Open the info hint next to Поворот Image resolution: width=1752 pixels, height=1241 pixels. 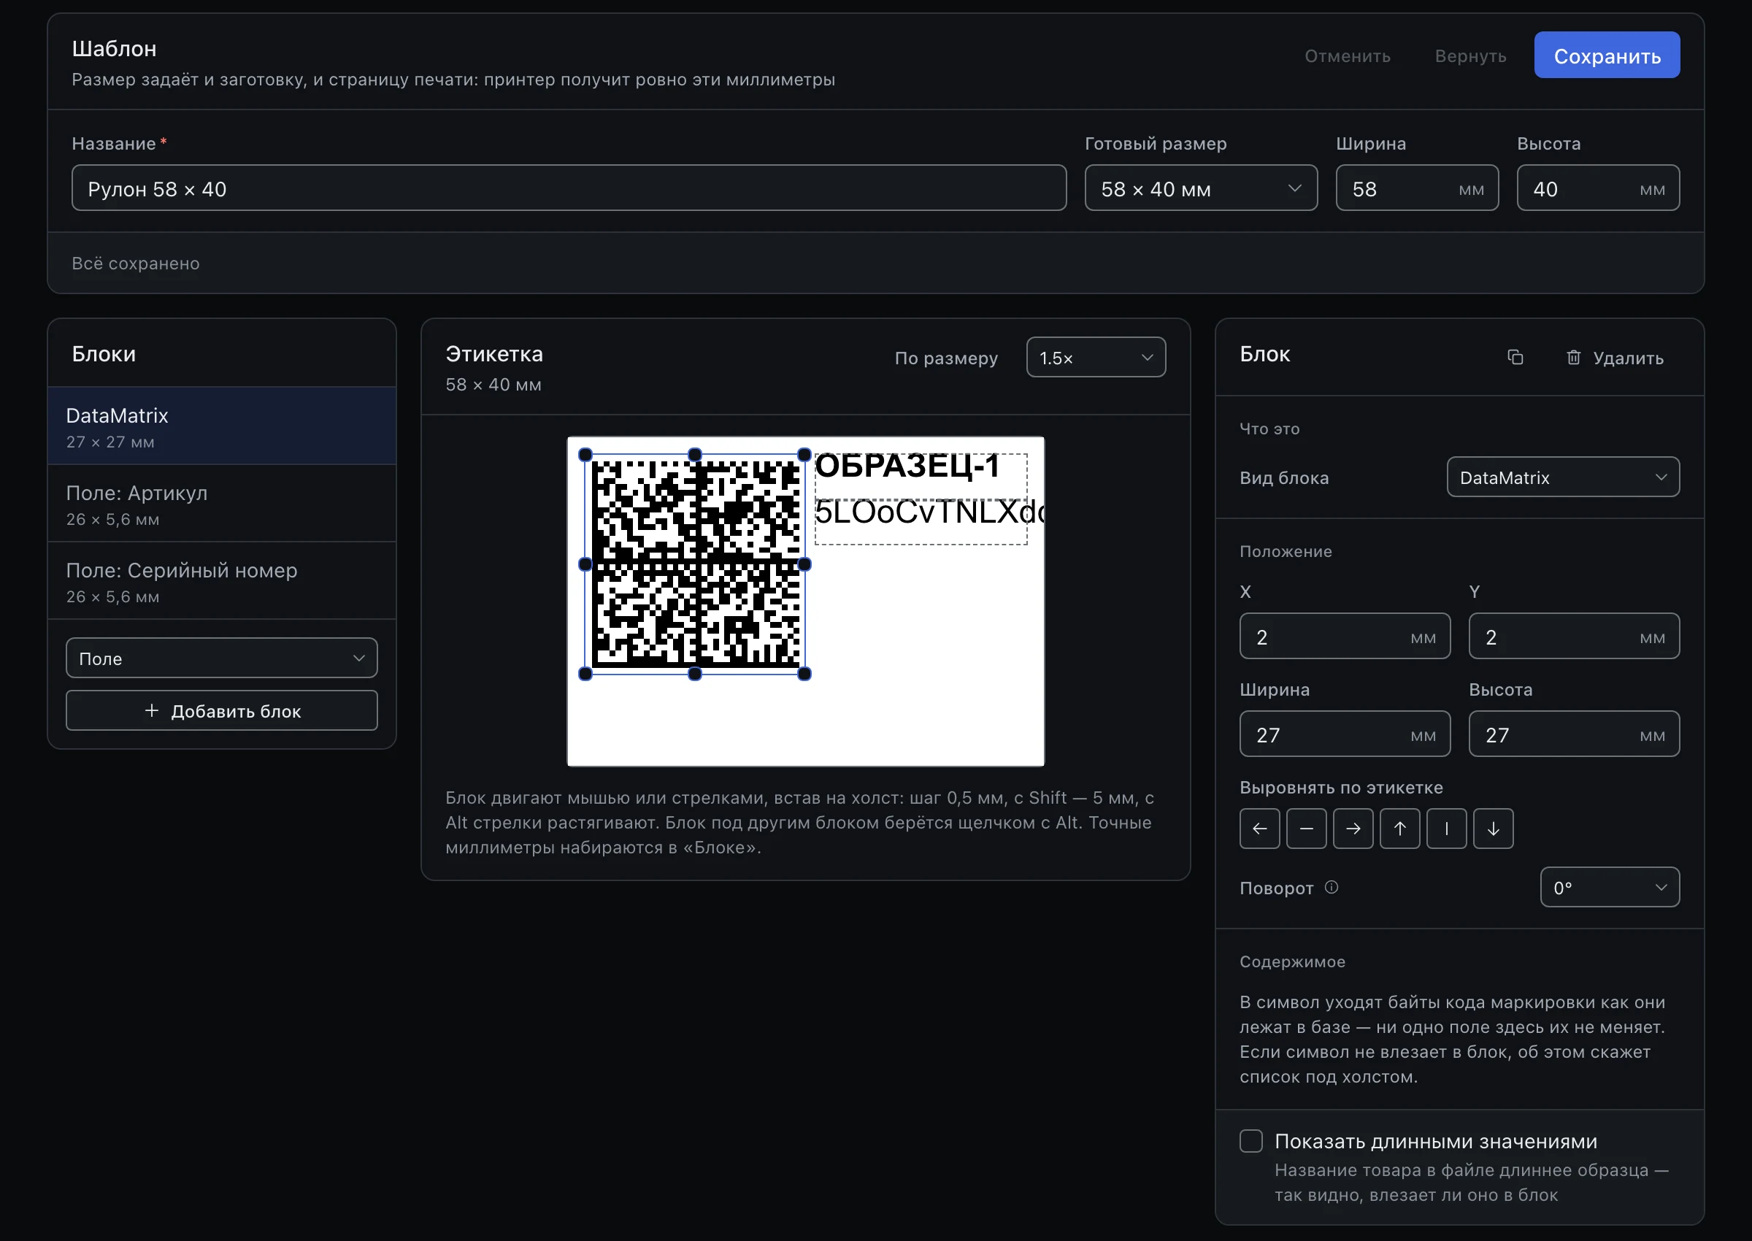point(1332,887)
